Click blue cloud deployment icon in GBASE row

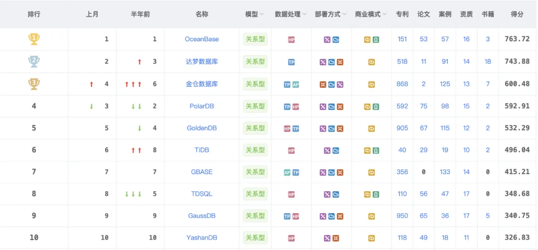click(331, 172)
